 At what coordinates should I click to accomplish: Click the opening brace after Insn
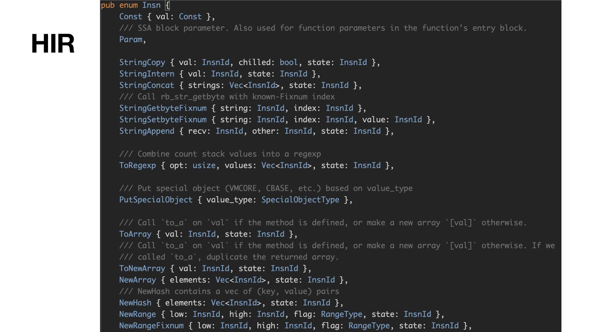pyautogui.click(x=167, y=5)
